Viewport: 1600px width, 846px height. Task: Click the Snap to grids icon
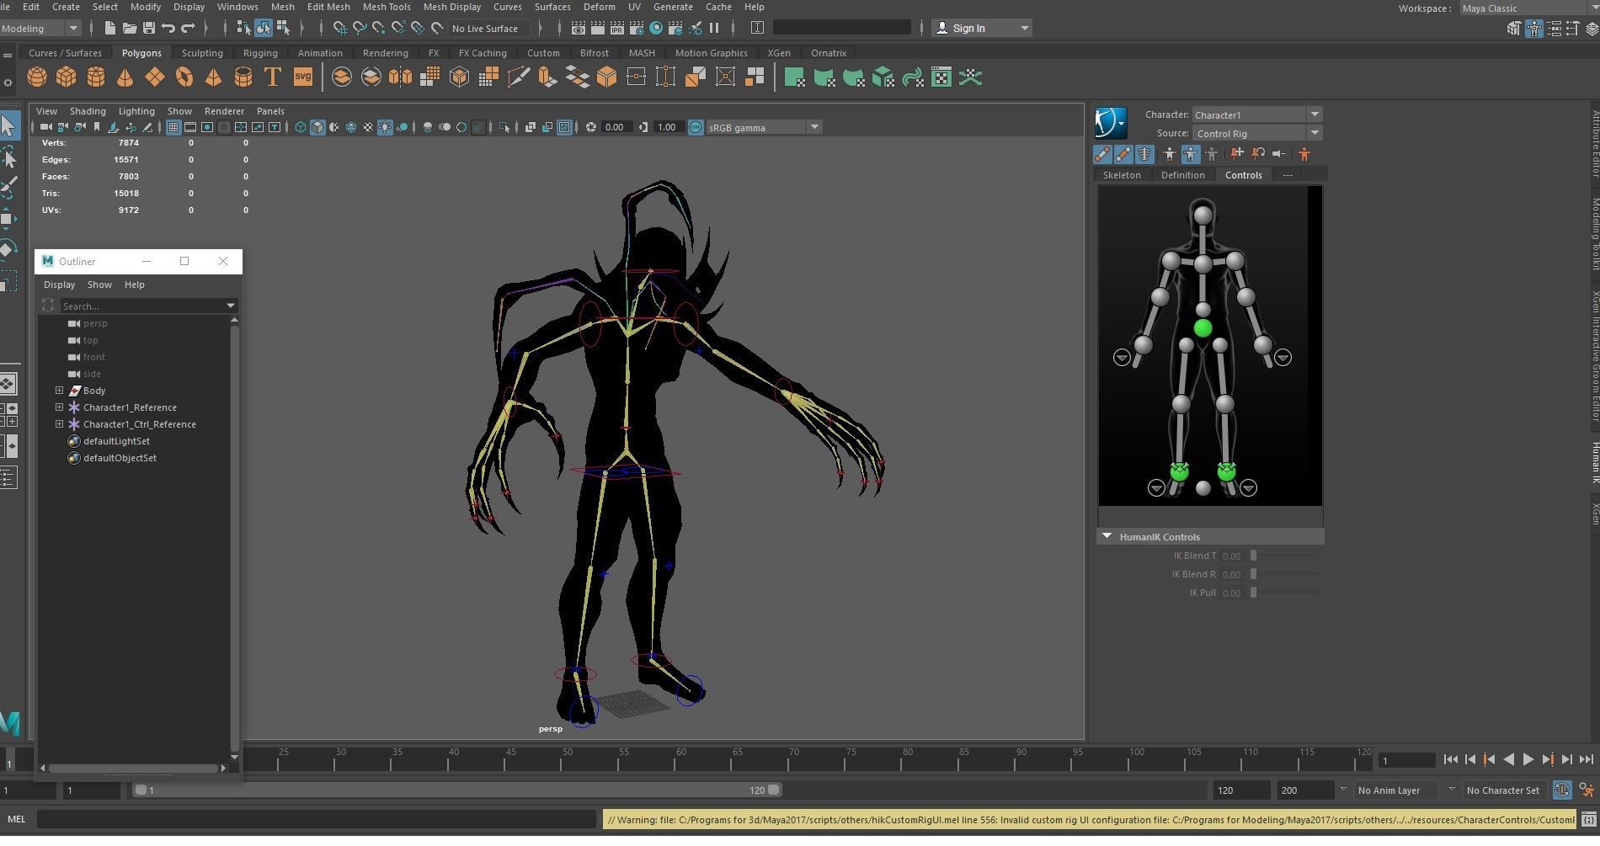coord(339,28)
